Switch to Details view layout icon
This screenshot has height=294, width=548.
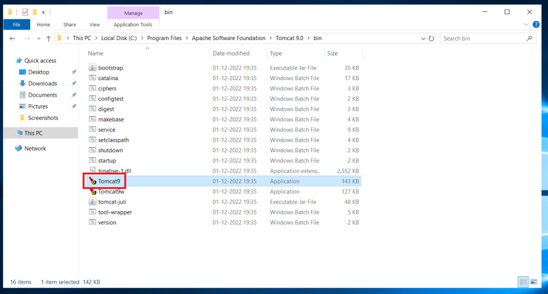point(523,282)
